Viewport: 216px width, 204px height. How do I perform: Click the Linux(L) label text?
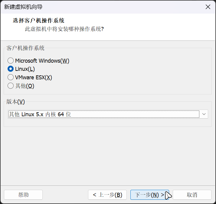click(x=25, y=69)
